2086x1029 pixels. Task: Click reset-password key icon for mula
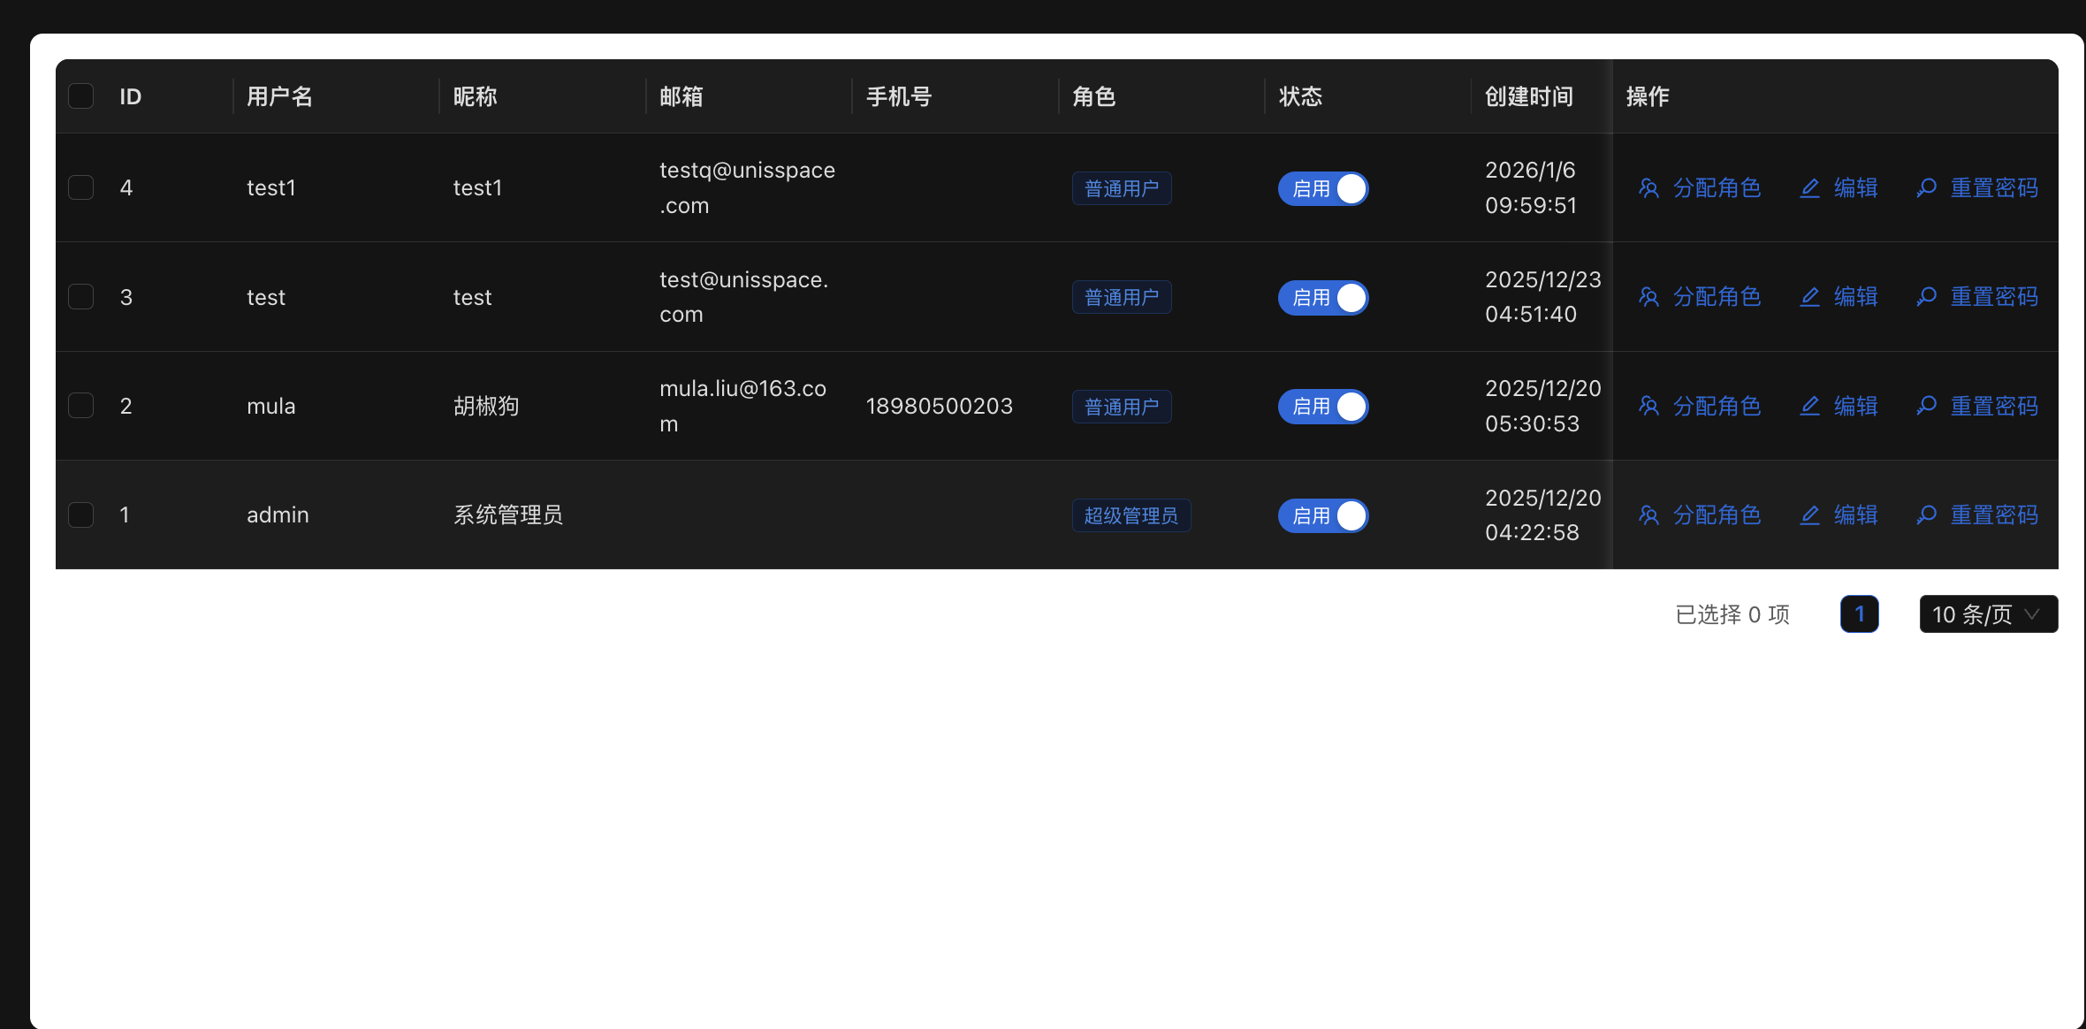pyautogui.click(x=1926, y=406)
